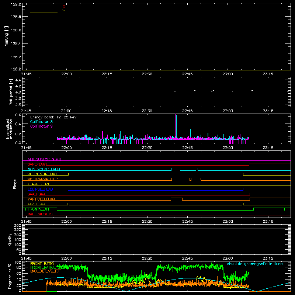This screenshot has width=295, height=295.
Task: Click the 100 tick on bottom panel axis
Action: pos(18,263)
